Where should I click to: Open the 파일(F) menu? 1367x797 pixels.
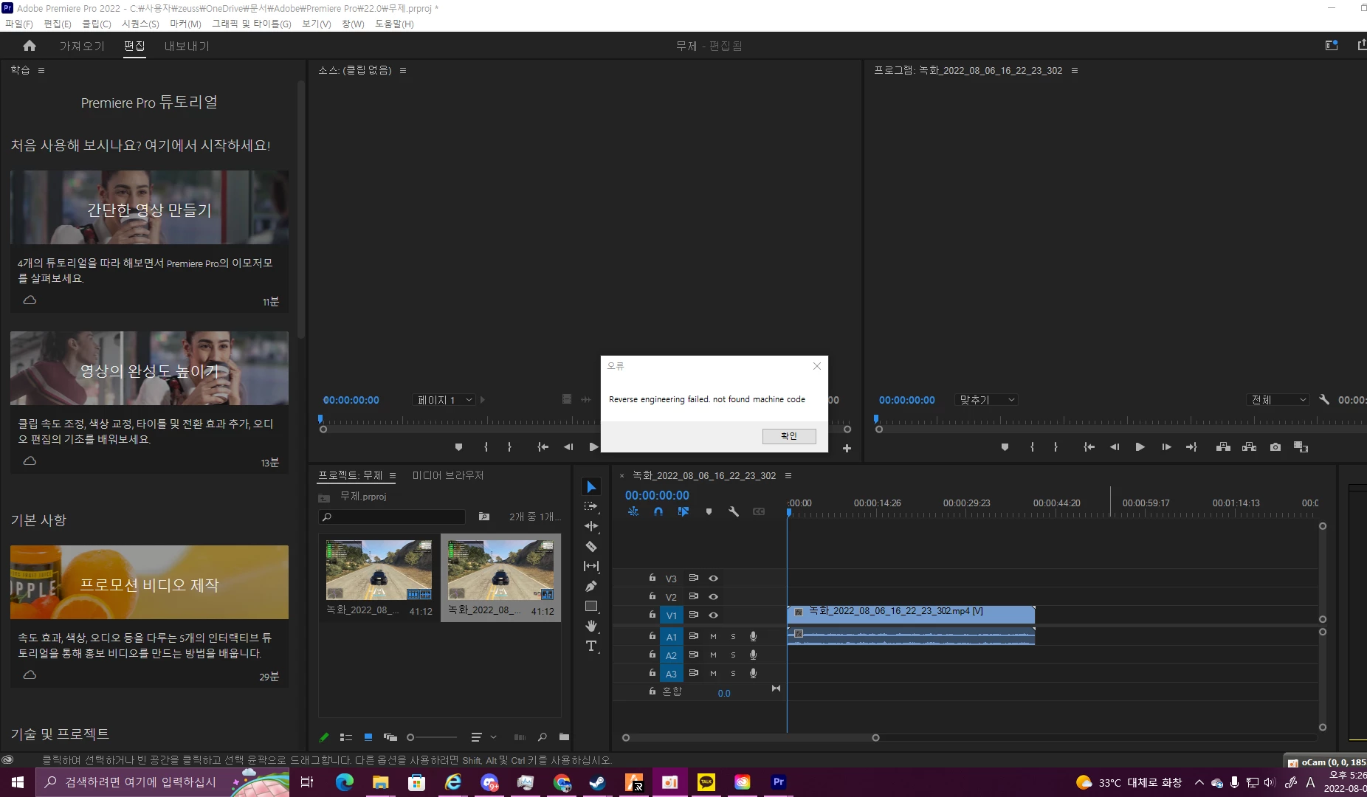click(x=19, y=24)
